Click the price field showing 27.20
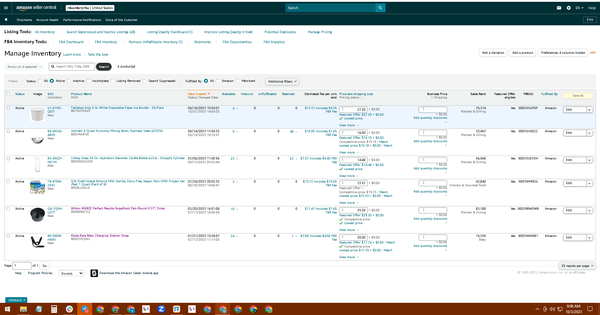 click(353, 109)
